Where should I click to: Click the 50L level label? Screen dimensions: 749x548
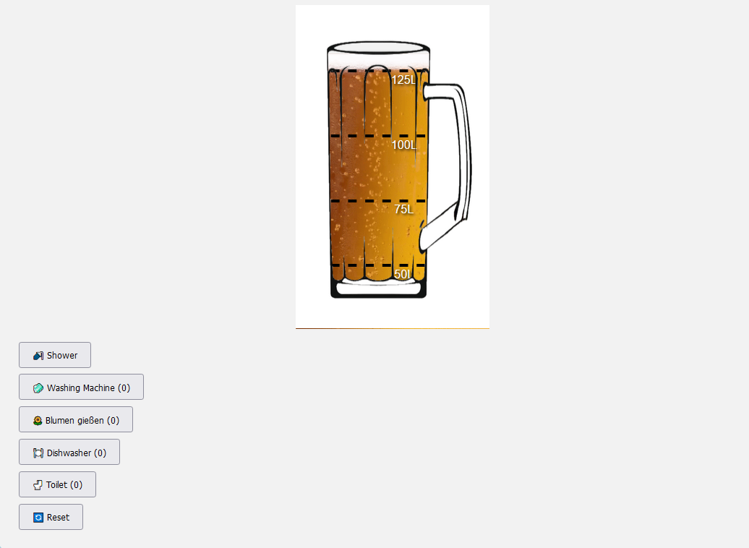pos(402,274)
